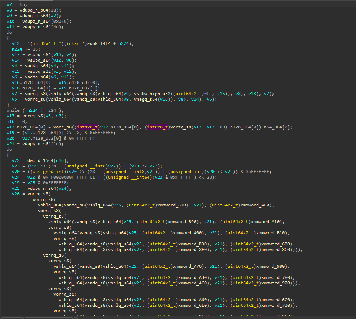Image resolution: width=356 pixels, height=319 pixels.
Task: Click the 'vextq_s8' intrinsic call
Action: click(181, 127)
